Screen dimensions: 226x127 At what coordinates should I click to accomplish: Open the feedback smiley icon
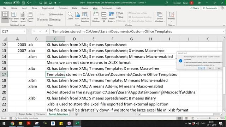pos(222,8)
